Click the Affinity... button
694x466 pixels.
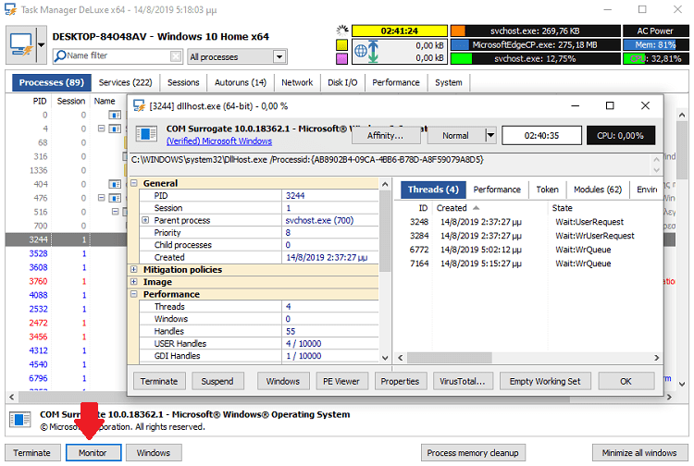click(385, 136)
